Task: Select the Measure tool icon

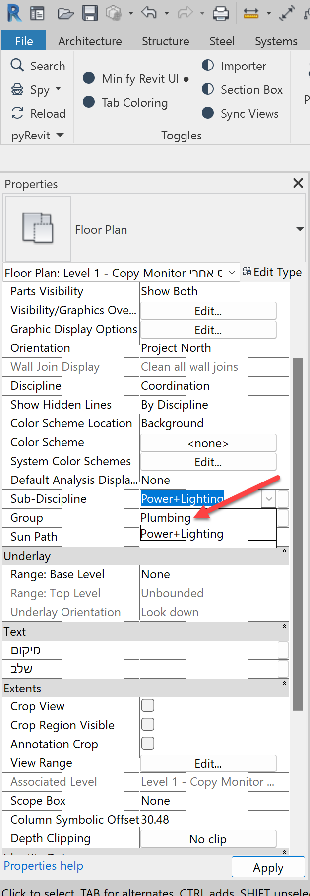Action: coord(251,13)
